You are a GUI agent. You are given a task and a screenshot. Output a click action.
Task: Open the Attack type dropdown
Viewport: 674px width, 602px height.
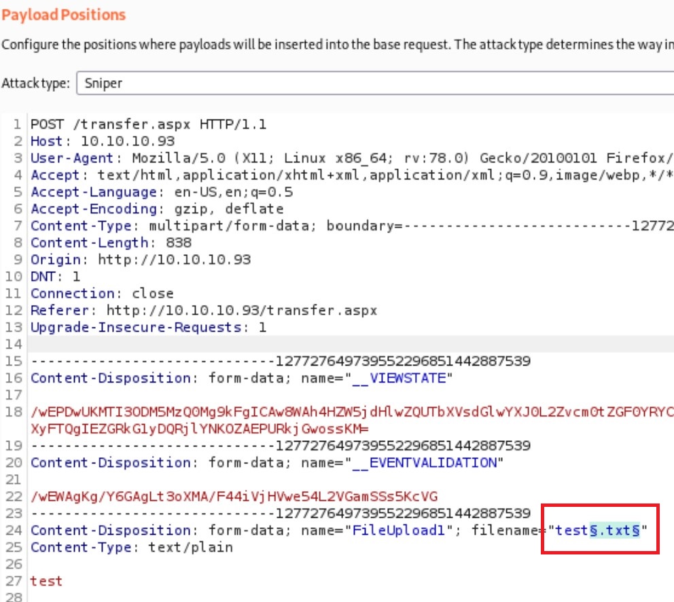pyautogui.click(x=374, y=84)
